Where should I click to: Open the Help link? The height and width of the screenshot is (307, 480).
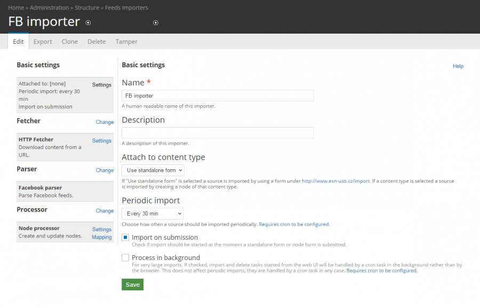(458, 66)
